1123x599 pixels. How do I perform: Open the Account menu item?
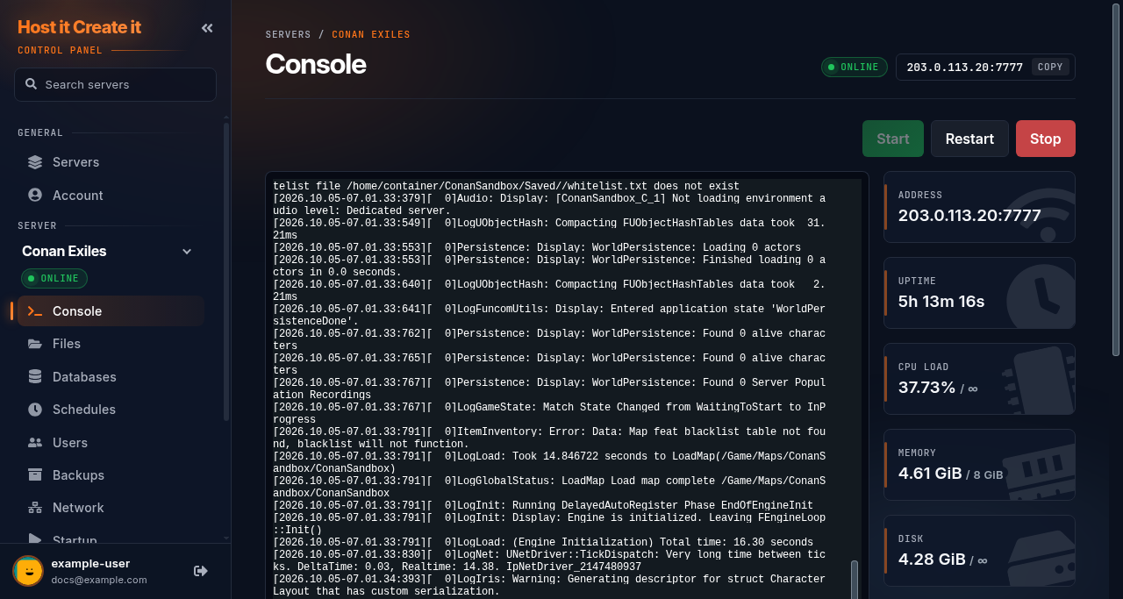(111, 195)
